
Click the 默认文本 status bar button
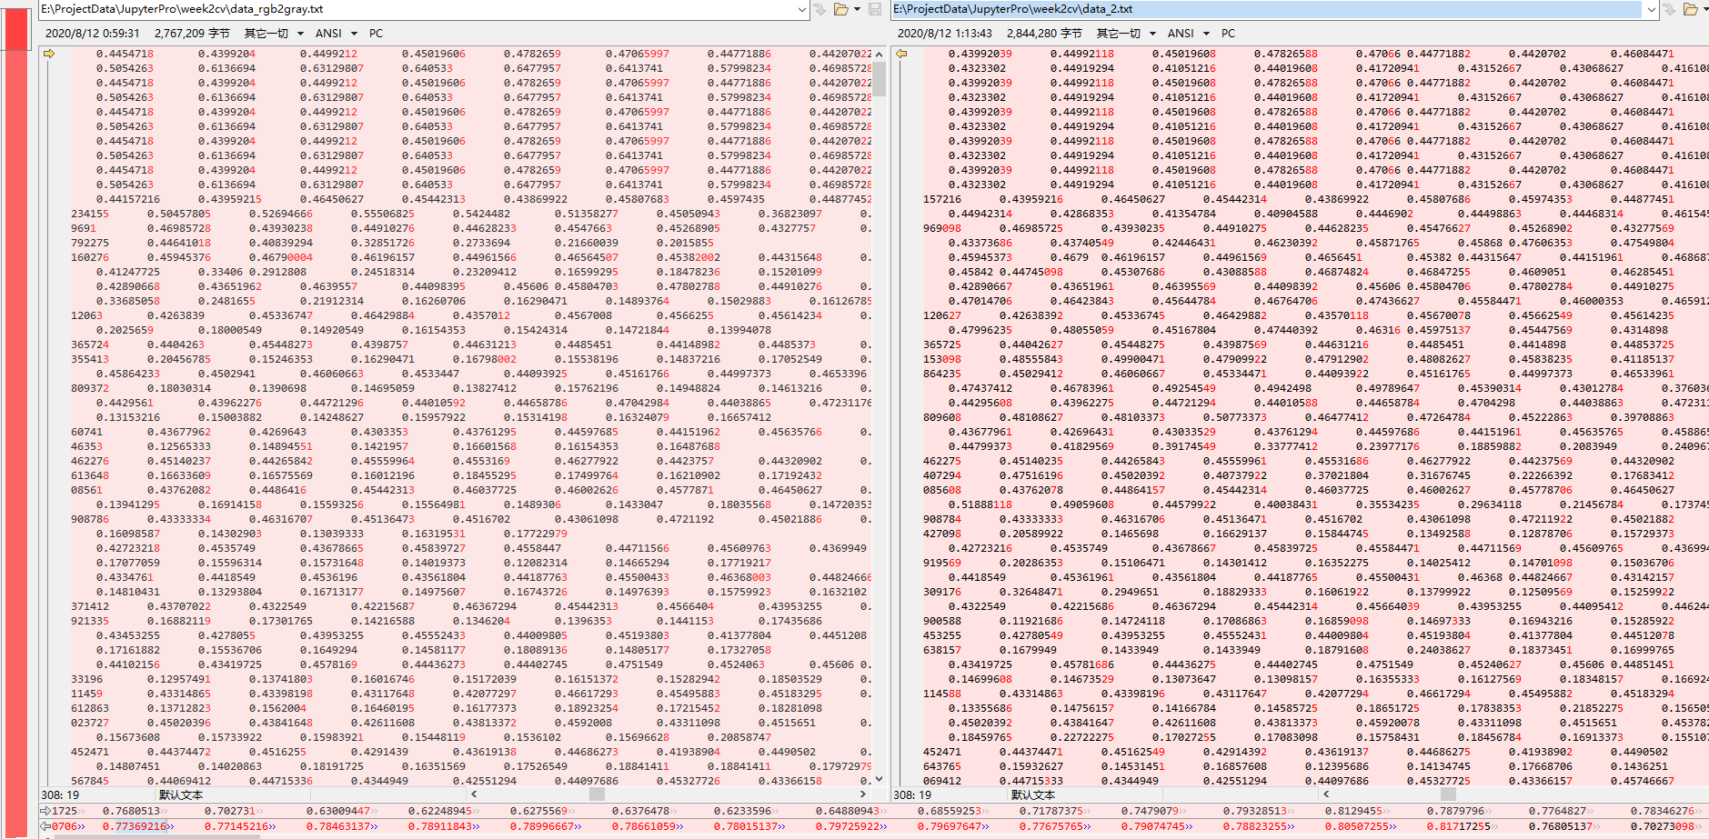182,794
